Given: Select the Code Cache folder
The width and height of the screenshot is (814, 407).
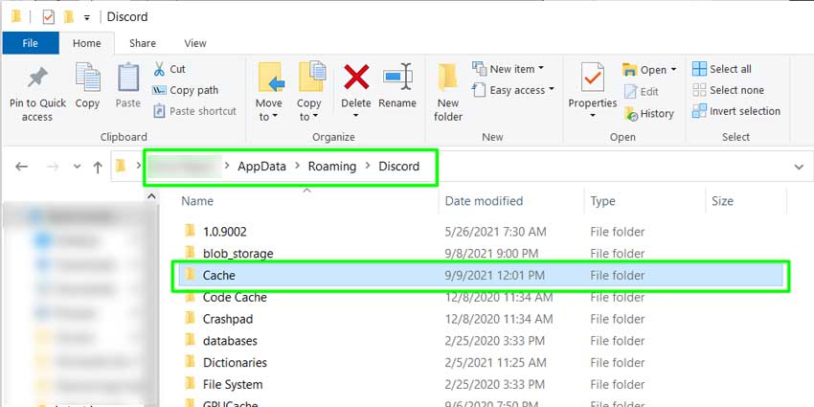Looking at the screenshot, I should coord(235,298).
